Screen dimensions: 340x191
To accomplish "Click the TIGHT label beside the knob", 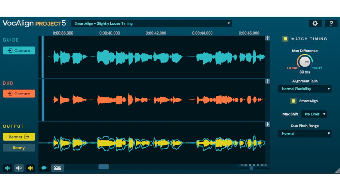I will coord(317,68).
